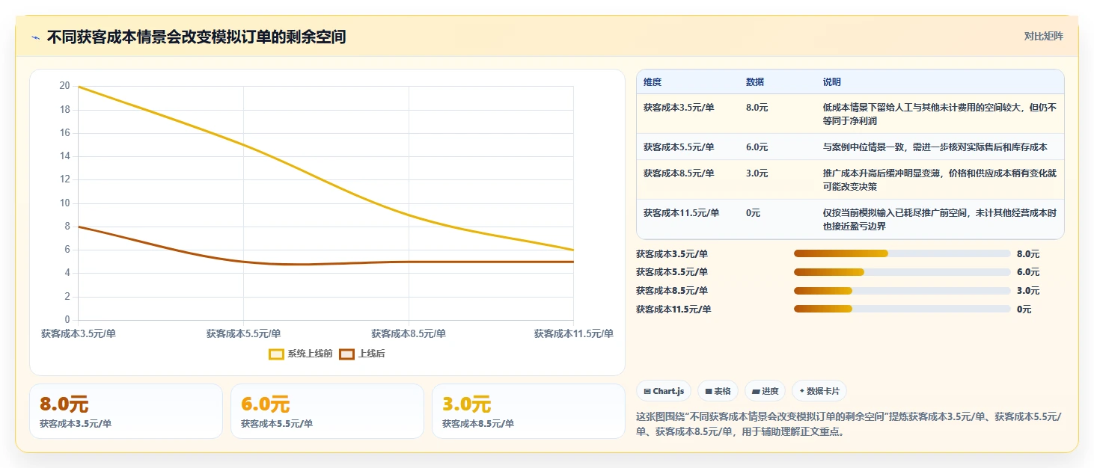The width and height of the screenshot is (1094, 468).
Task: Click table cell 获客成本5.5元/单
Action: point(679,147)
